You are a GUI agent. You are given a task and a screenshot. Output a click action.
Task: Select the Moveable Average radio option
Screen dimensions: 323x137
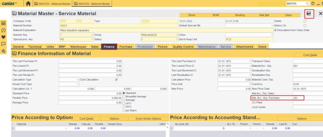pos(124,97)
